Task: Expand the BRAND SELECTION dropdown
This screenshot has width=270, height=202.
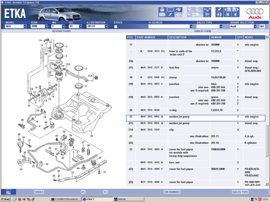Action: click(255, 27)
